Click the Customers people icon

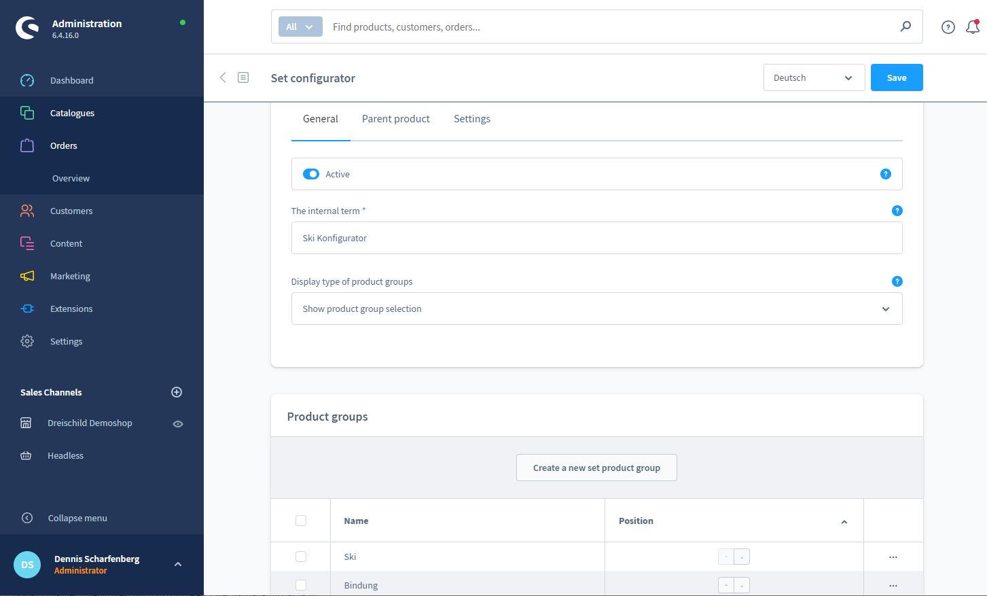click(x=27, y=211)
